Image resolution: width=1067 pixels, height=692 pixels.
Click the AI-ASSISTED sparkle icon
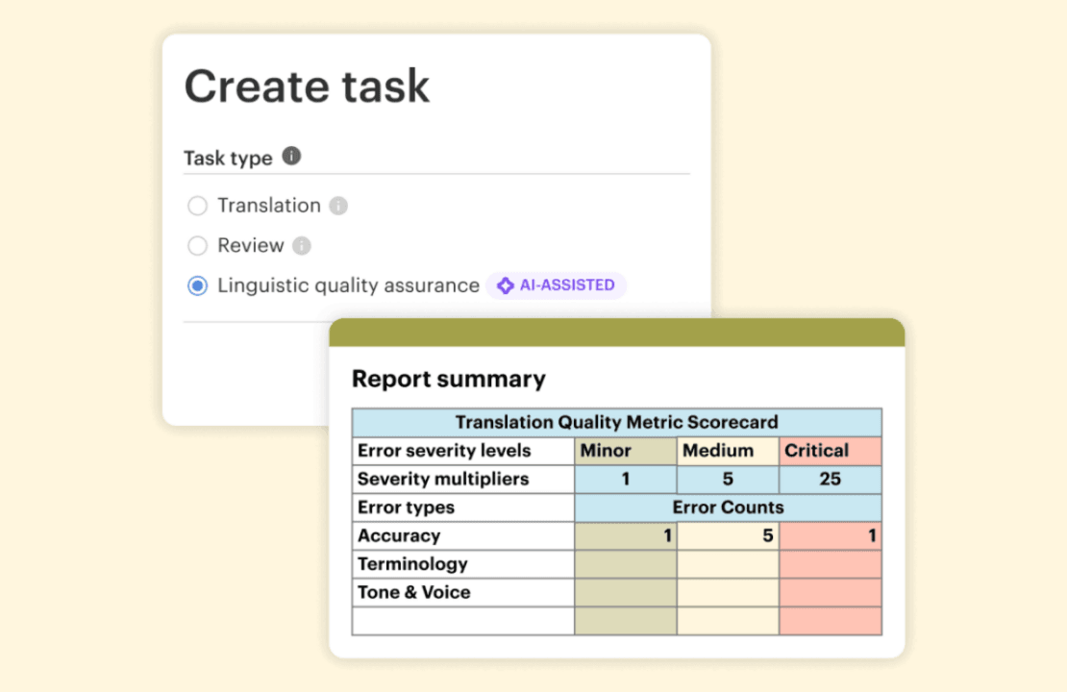505,285
